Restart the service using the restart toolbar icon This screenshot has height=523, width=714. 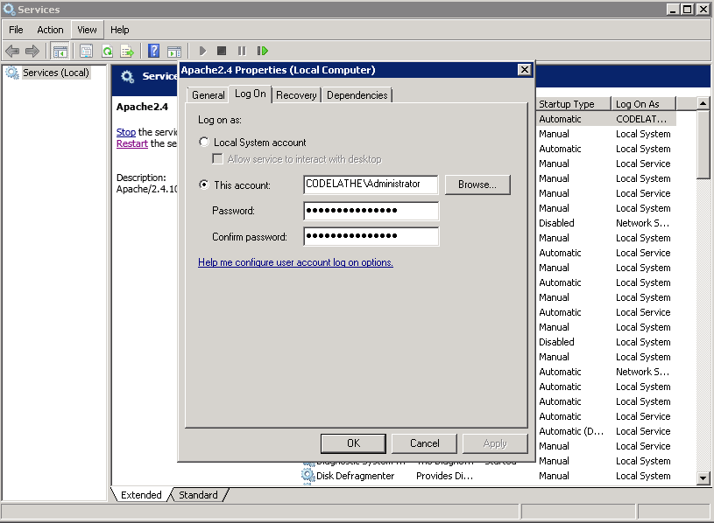(263, 50)
